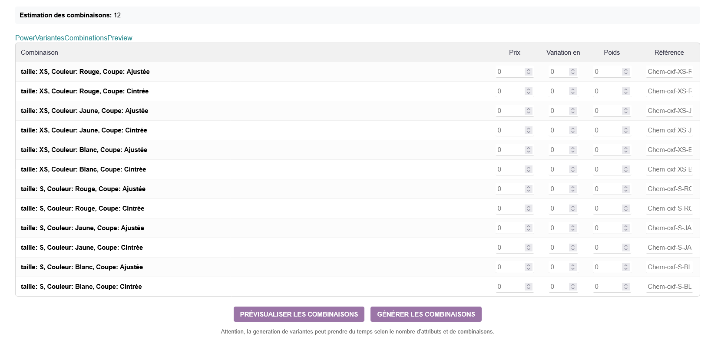711x350 pixels.
Task: Click the Générer les combinaisons button
Action: click(x=426, y=314)
